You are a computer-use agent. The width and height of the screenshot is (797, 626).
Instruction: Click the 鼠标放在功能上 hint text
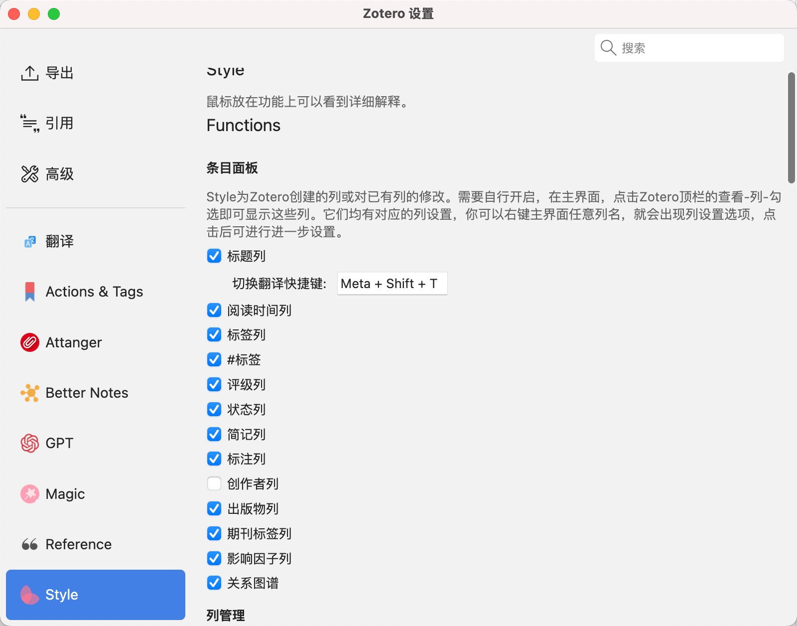click(x=307, y=102)
